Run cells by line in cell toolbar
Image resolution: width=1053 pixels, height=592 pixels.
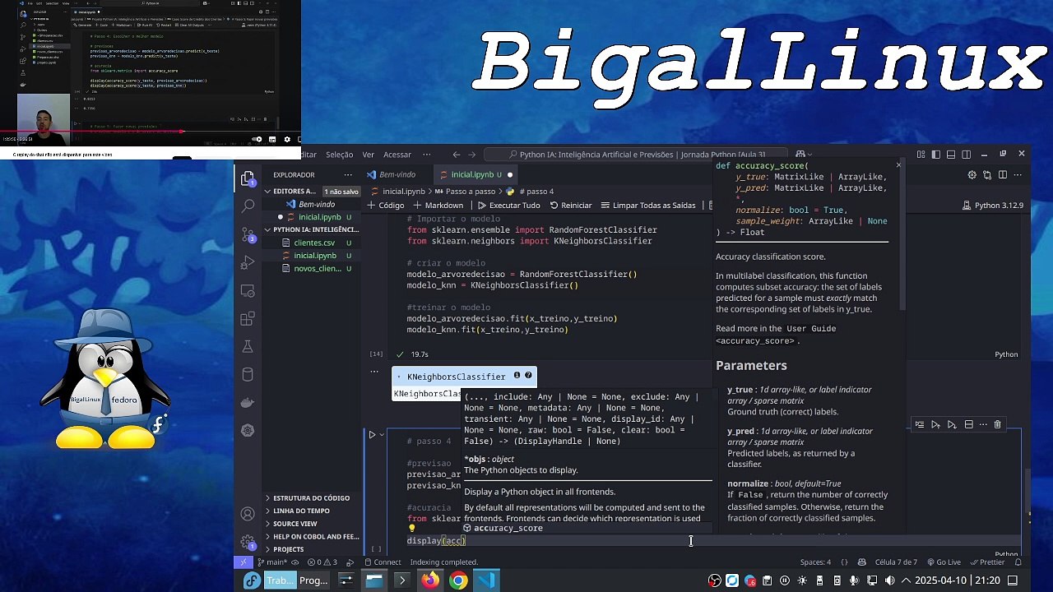(x=920, y=424)
